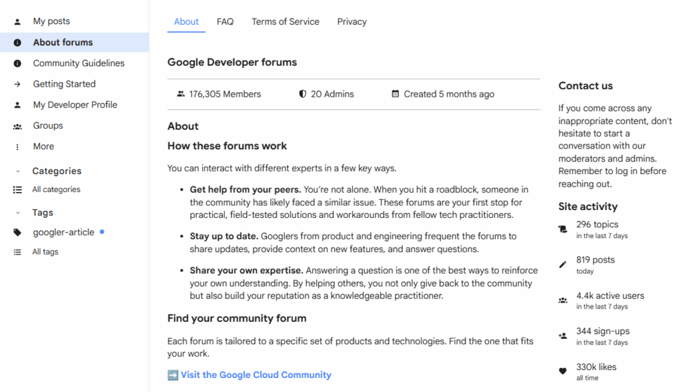Click the list icon beside All categories
Screen dimensions: 683x392
[17, 189]
